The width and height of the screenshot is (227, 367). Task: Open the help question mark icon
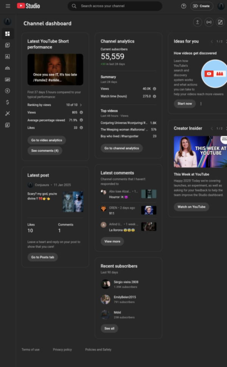click(x=183, y=6)
